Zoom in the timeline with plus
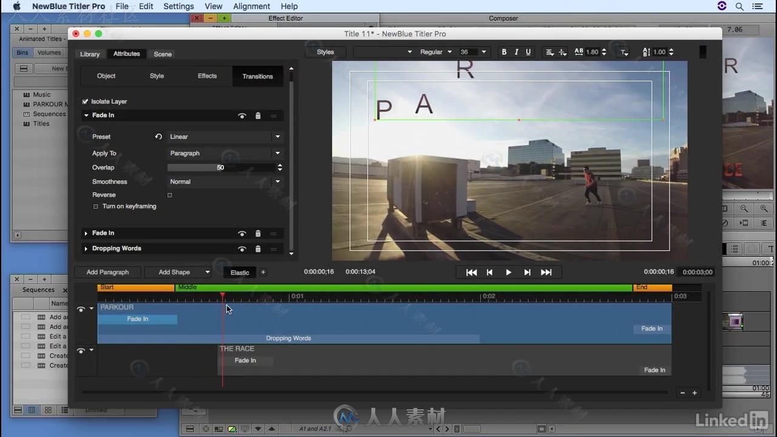The width and height of the screenshot is (777, 437). pyautogui.click(x=694, y=393)
